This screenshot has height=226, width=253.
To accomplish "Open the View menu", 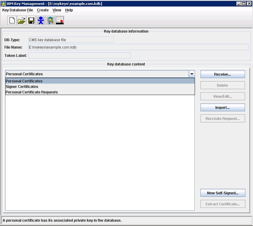I will click(57, 10).
